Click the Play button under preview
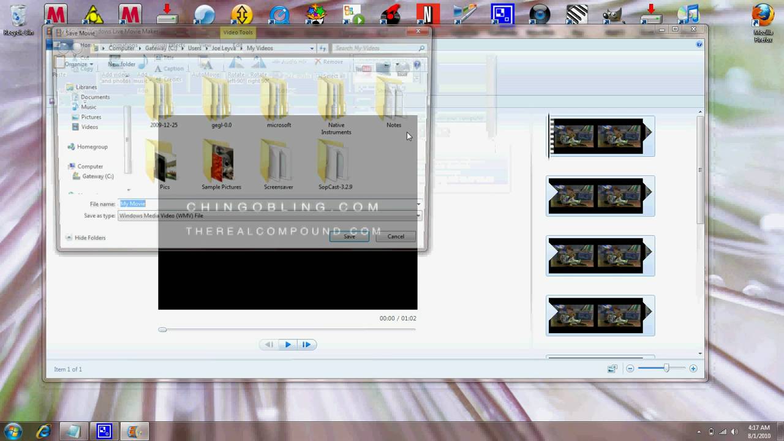The width and height of the screenshot is (784, 441). [288, 345]
